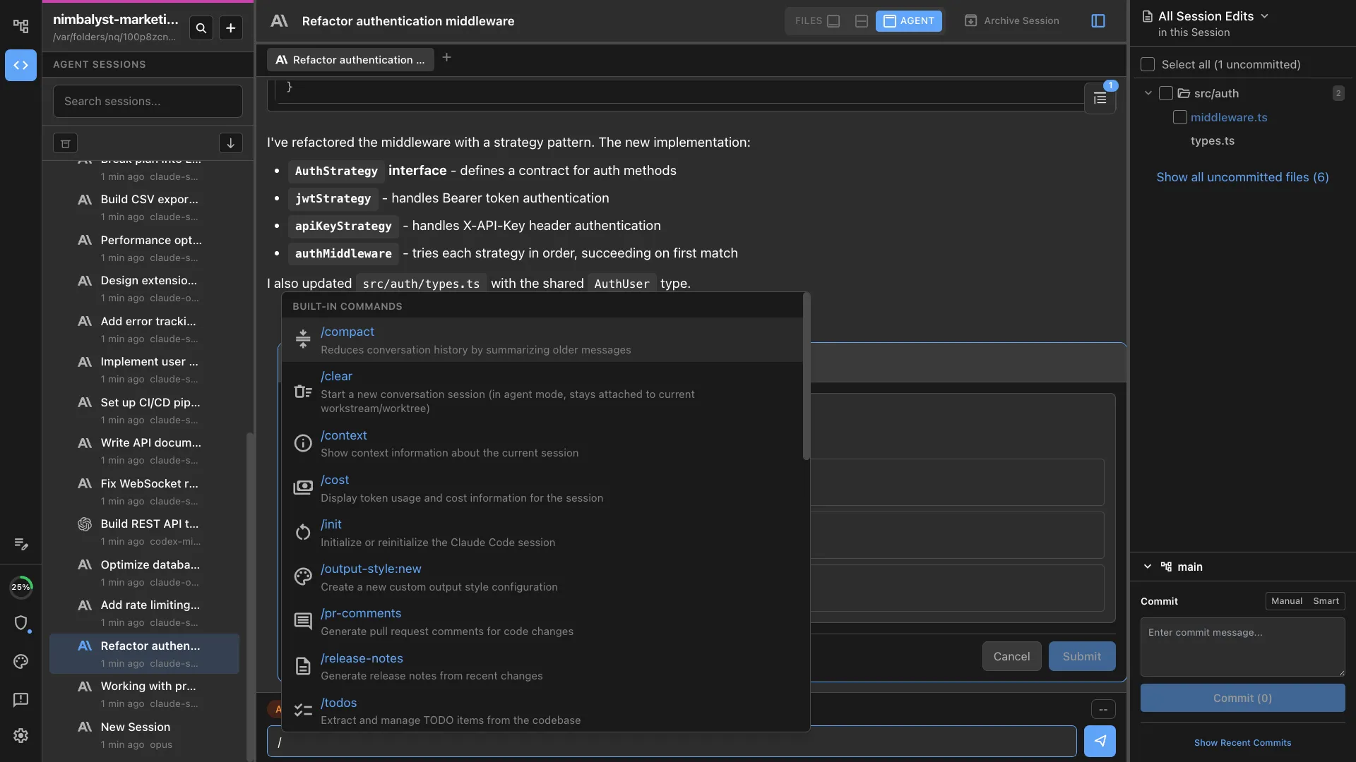Open the message outline list icon

1100,99
